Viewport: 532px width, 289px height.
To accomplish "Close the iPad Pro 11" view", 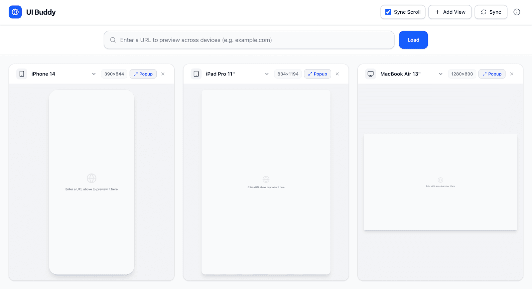I will 337,74.
